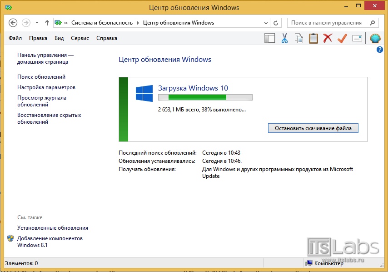Close the Центр обновления Windows window

click(x=375, y=6)
